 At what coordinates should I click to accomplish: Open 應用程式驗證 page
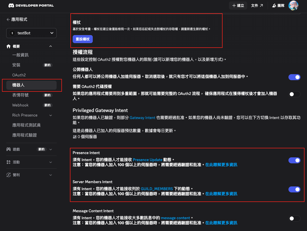coord(24,135)
